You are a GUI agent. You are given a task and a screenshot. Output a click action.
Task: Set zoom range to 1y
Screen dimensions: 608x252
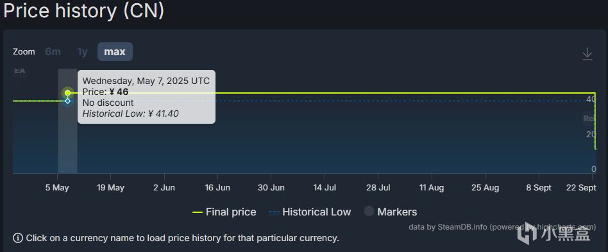(x=82, y=51)
